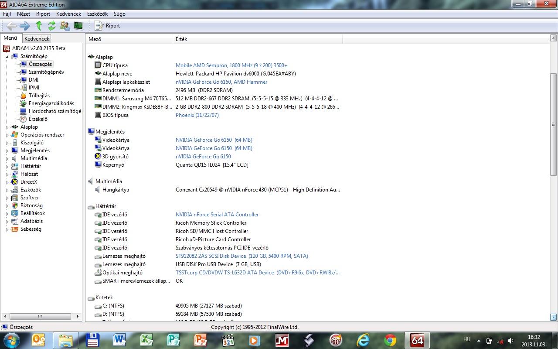
Task: Click the Érték column header
Action: 258,39
